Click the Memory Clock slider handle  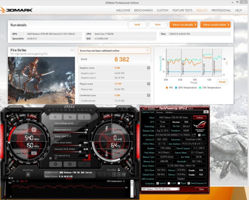(x=80, y=152)
